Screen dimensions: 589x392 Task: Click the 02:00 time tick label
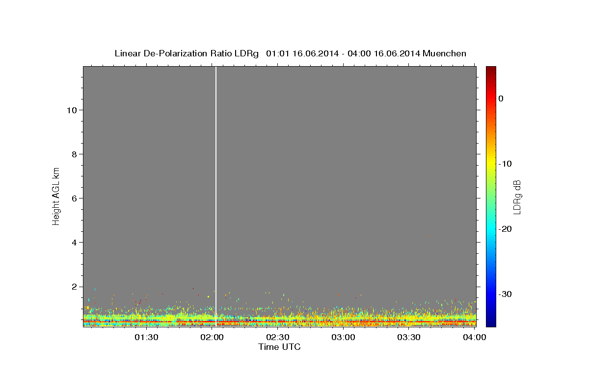click(212, 337)
